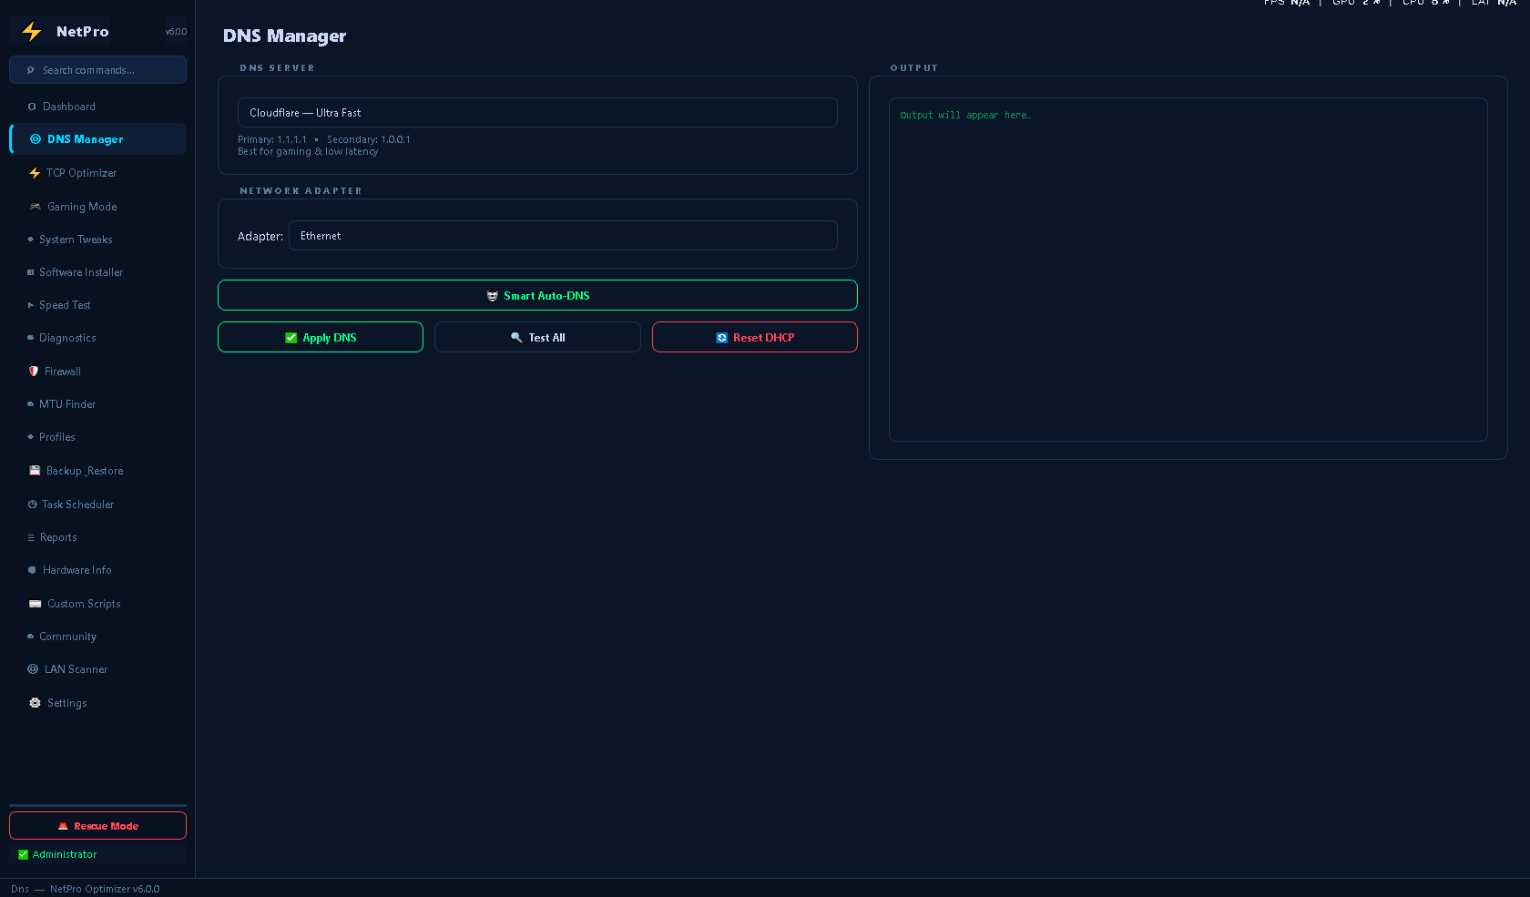Click the Hardware Info chip icon

[x=32, y=570]
